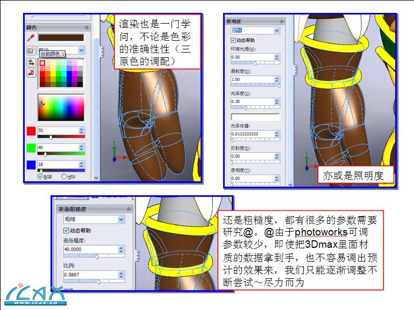Click the current brown color preview bar

click(x=61, y=38)
